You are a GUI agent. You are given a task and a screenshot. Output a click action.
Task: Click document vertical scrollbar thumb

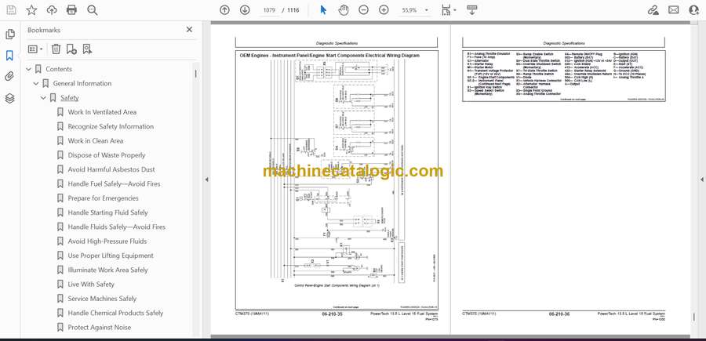[693, 317]
